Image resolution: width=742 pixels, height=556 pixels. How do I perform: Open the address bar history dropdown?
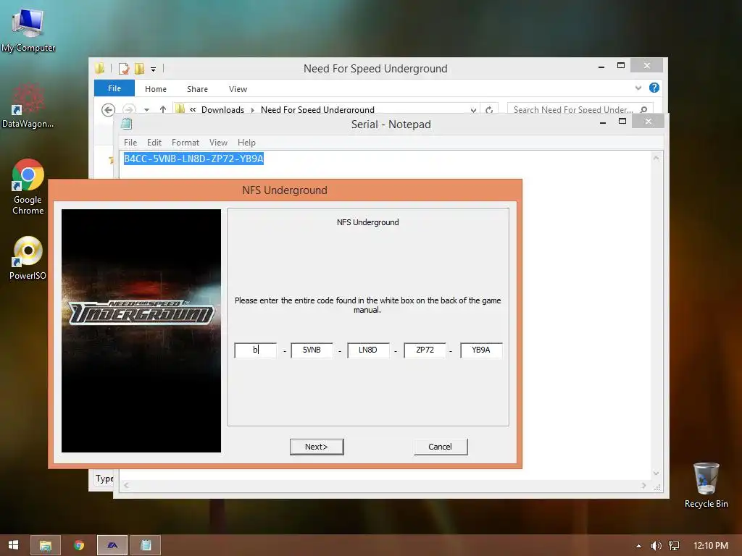473,110
